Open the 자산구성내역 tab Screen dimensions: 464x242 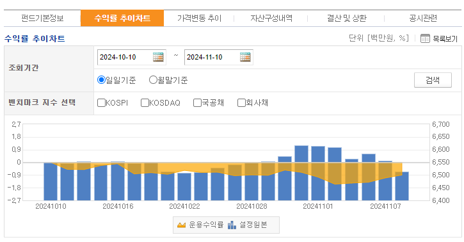271,19
